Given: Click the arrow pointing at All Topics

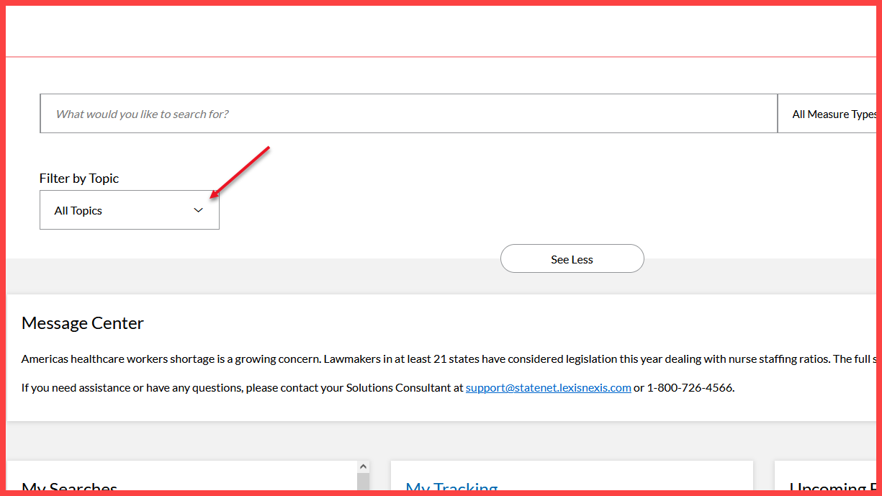Looking at the screenshot, I should pos(238,173).
